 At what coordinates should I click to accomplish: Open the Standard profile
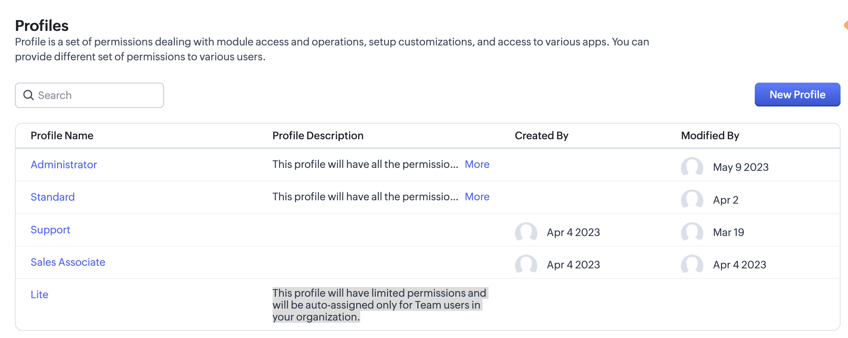pyautogui.click(x=53, y=197)
